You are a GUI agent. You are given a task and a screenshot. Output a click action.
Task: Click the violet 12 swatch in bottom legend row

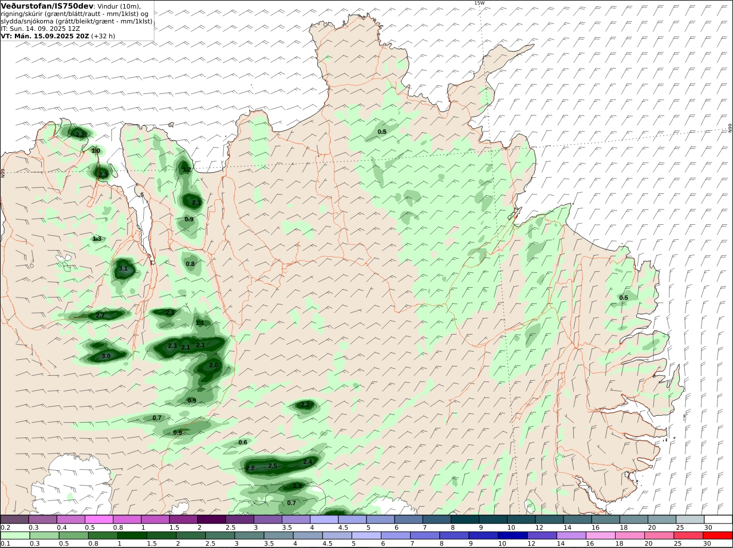point(542,535)
